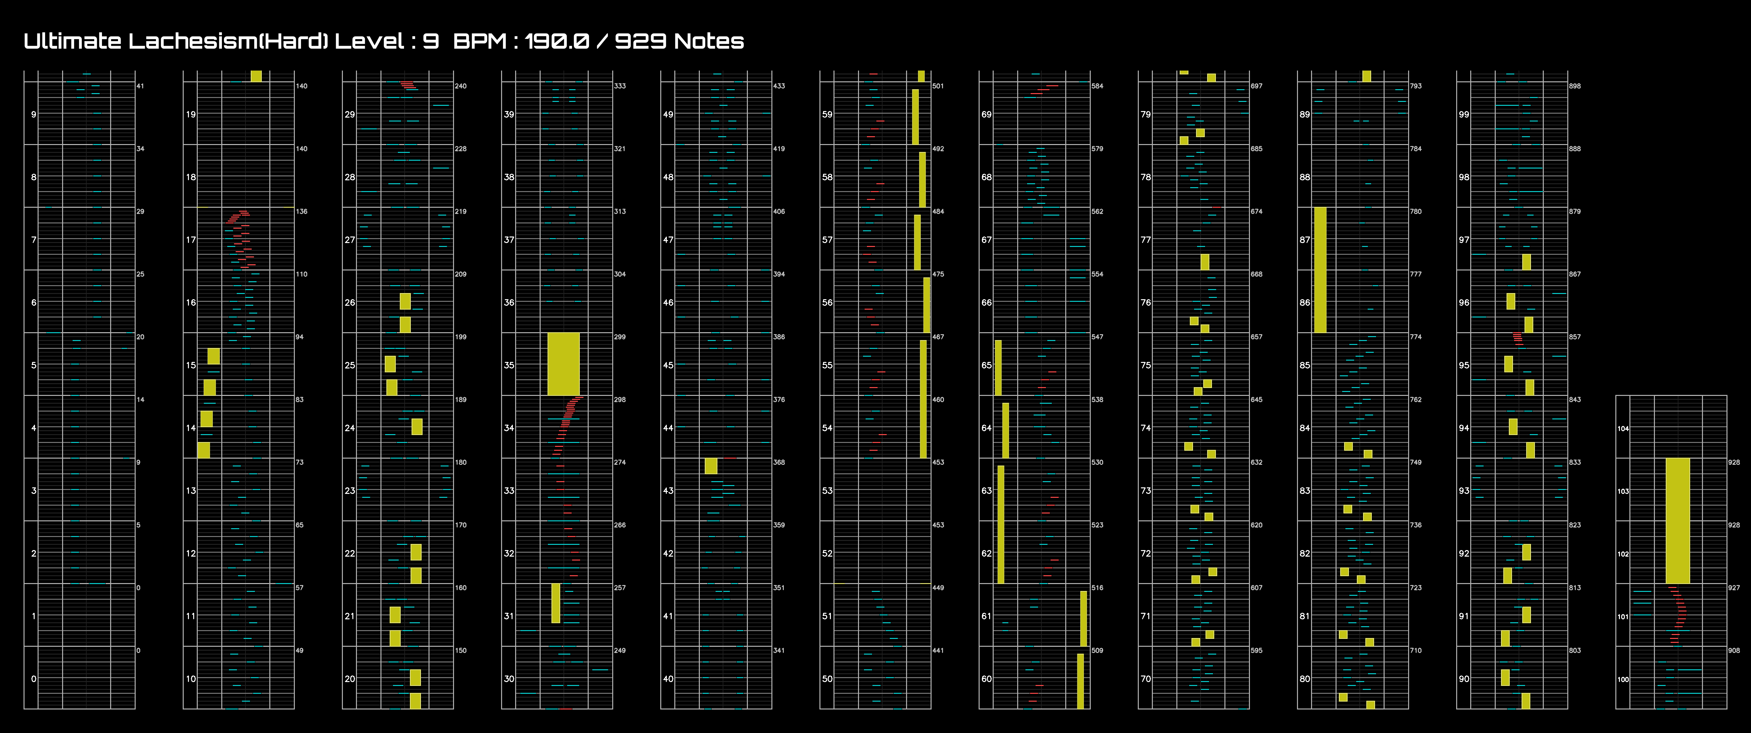
Task: Select measure number label "101"
Action: (1623, 617)
